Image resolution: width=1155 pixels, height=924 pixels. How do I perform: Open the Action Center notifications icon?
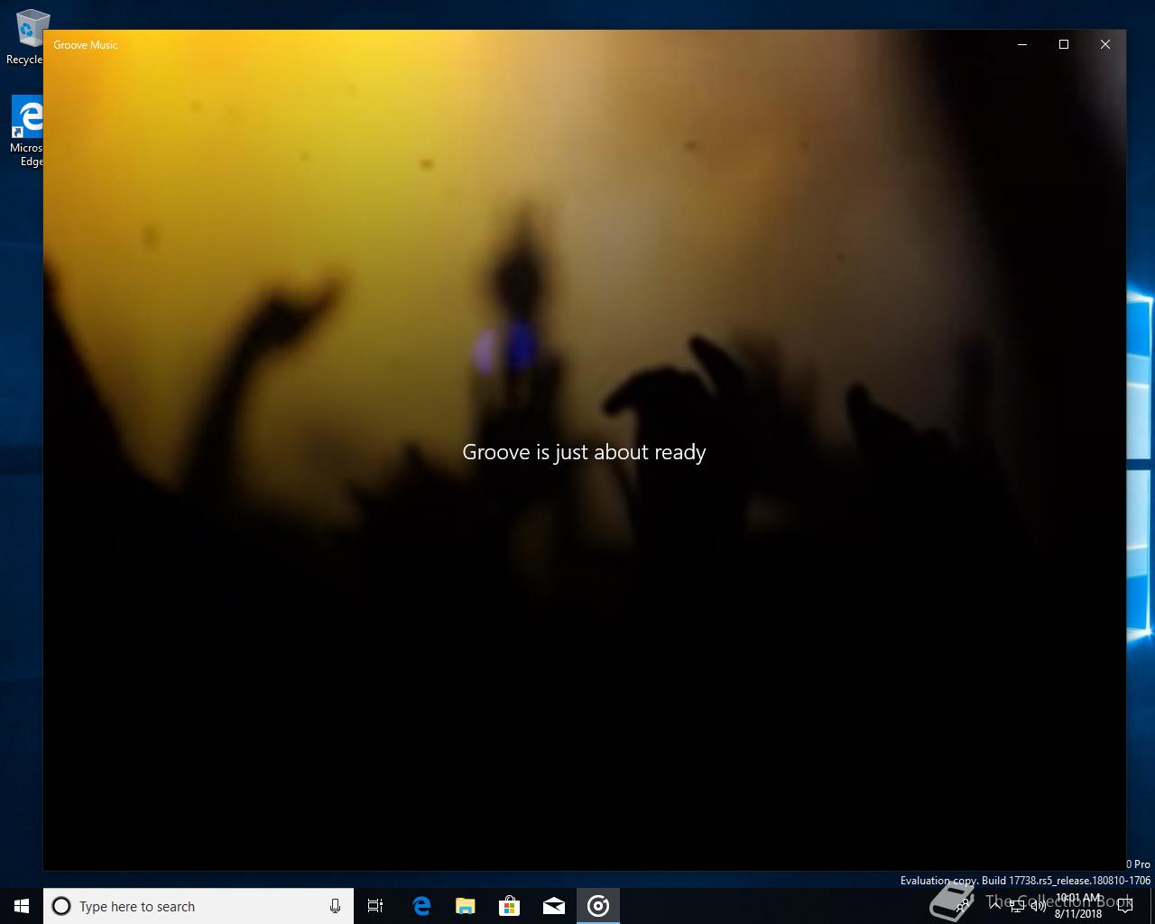[1125, 906]
